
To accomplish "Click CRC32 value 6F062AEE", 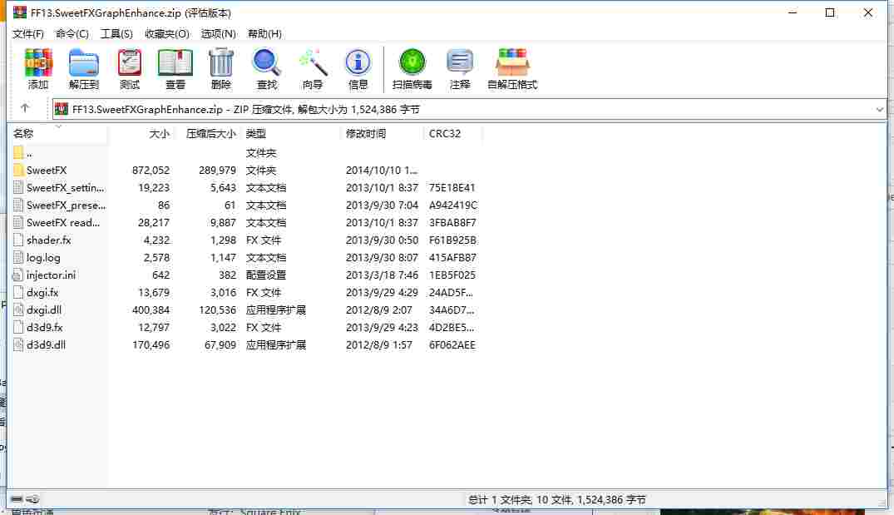I will point(452,345).
